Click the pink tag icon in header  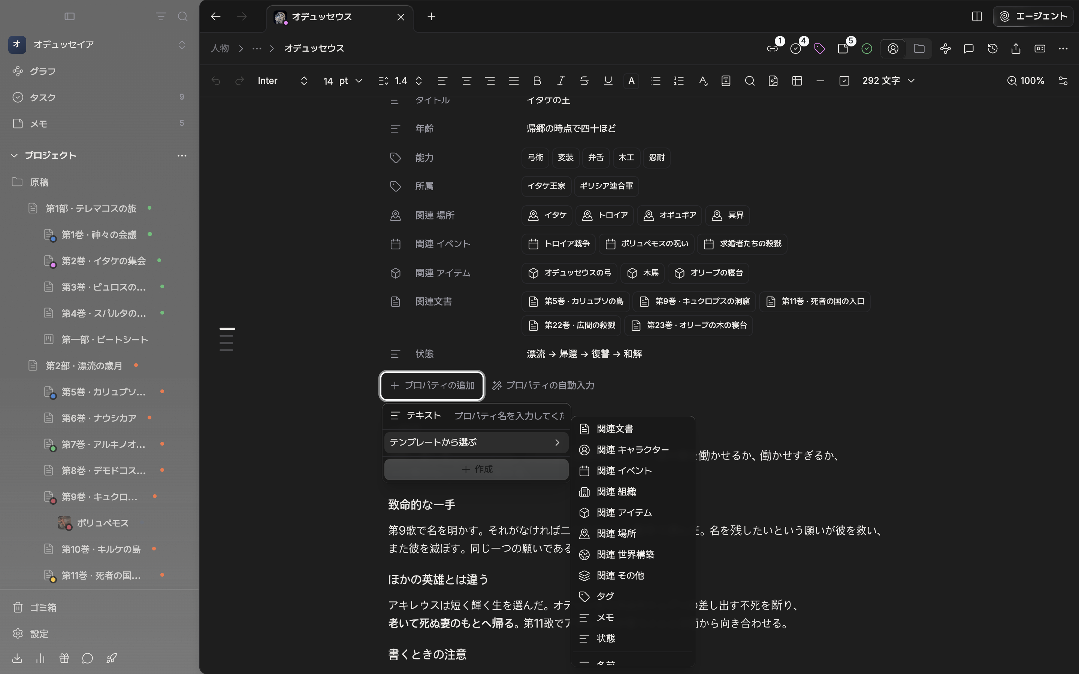click(x=819, y=49)
